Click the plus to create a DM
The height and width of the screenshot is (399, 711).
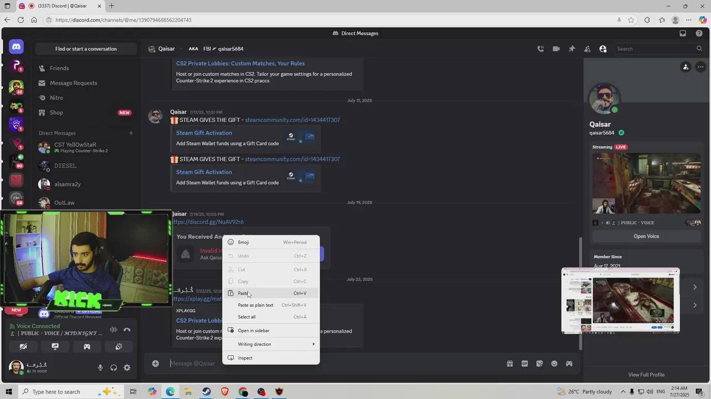pos(131,133)
